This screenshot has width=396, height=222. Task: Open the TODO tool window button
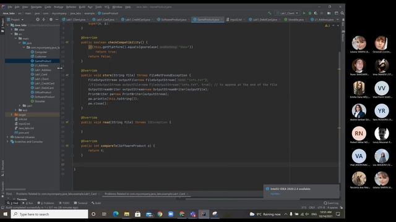point(64,203)
